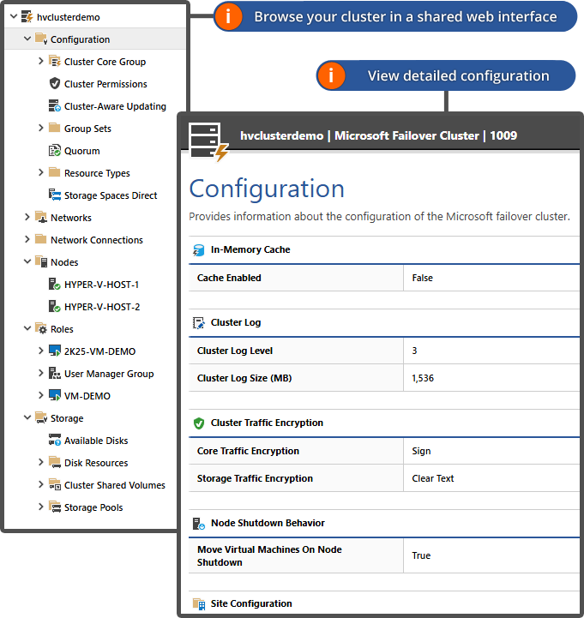The height and width of the screenshot is (618, 584).
Task: Expand the VM-DEMO role
Action: 40,395
